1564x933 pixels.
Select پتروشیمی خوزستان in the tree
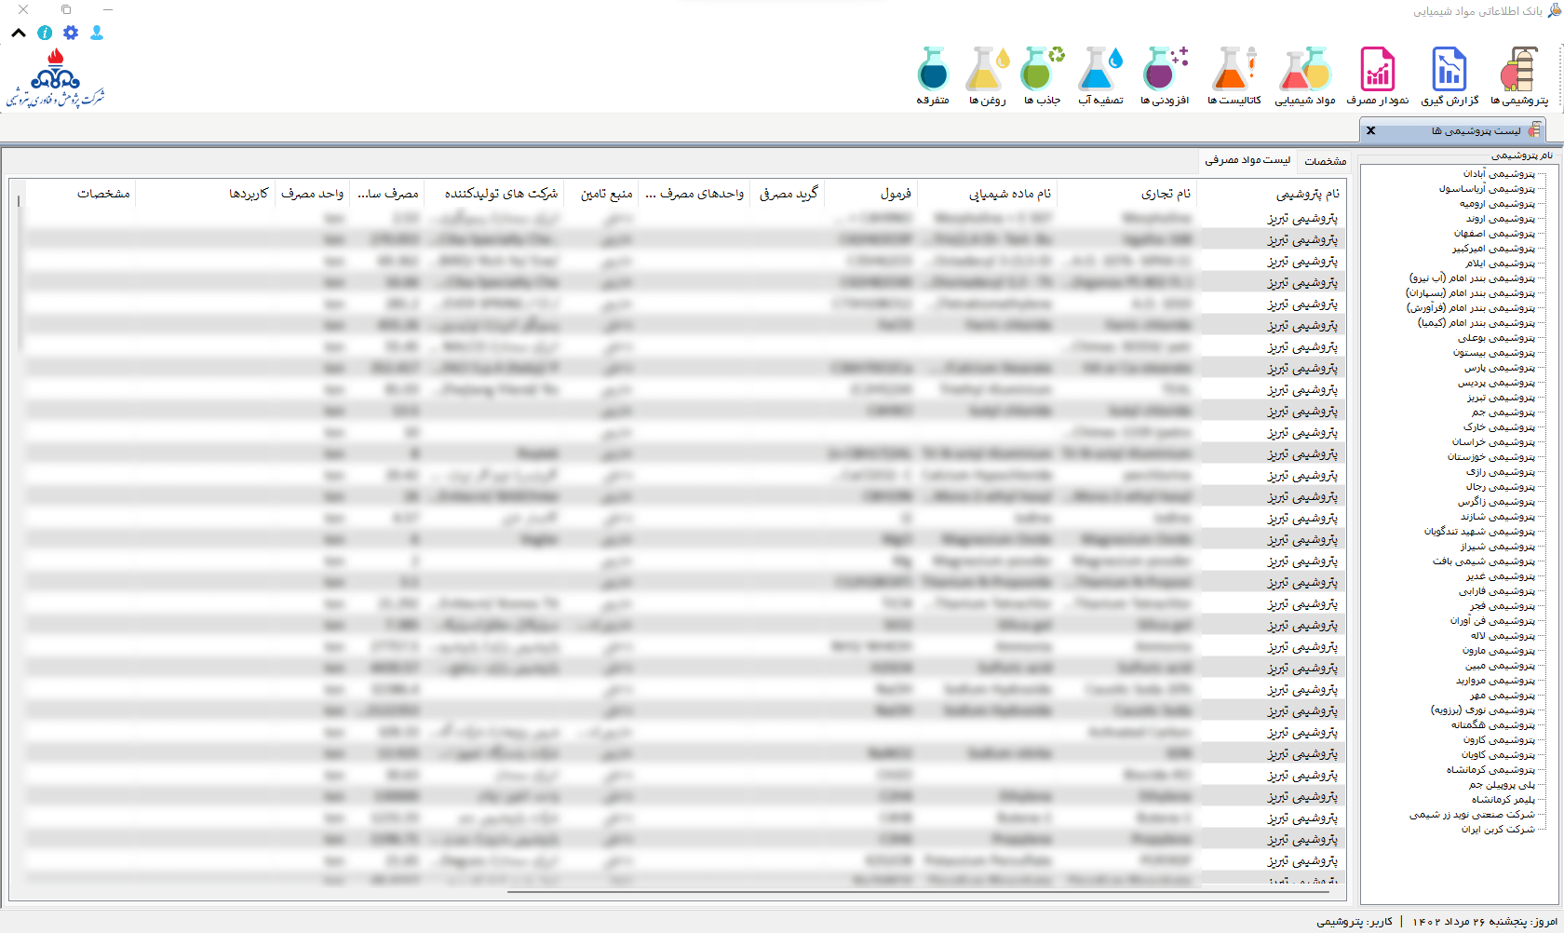click(x=1491, y=457)
